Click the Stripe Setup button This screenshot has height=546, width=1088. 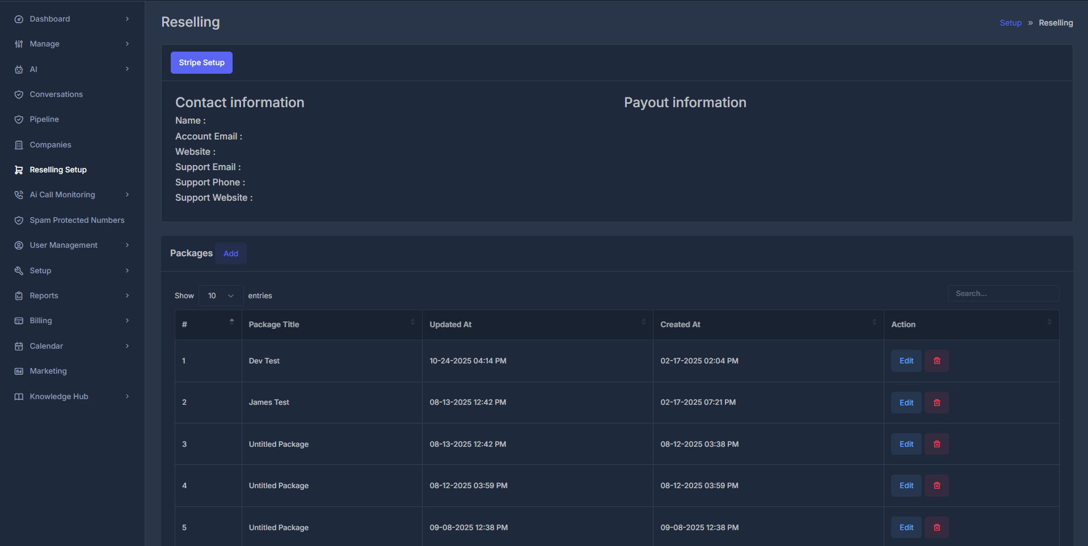tap(201, 62)
